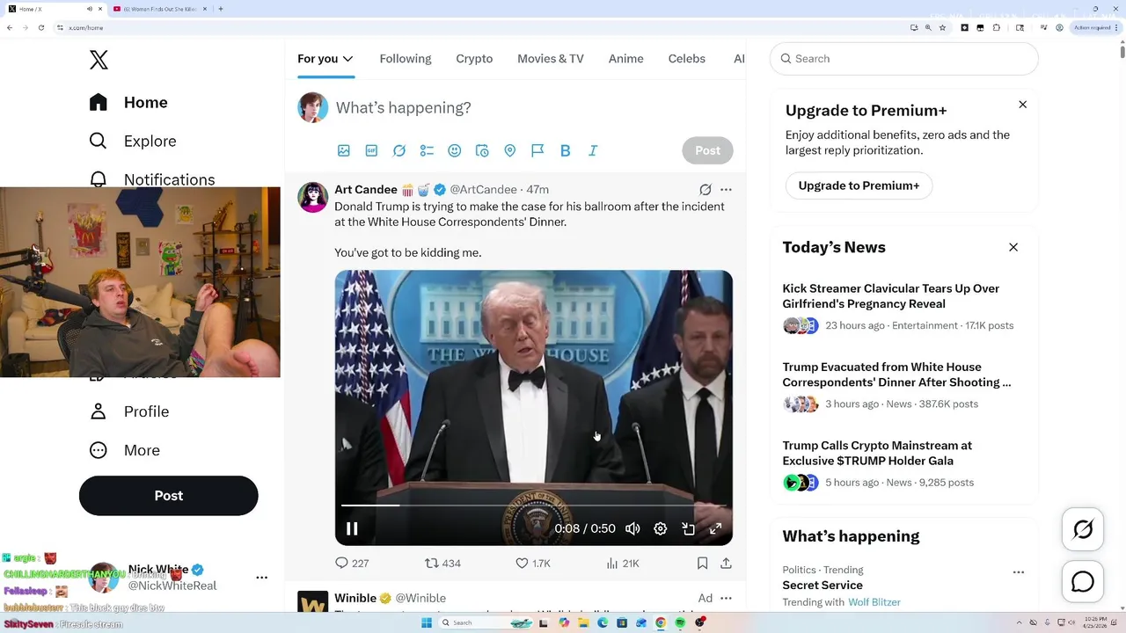
Task: Bookmark this page with the star icon
Action: (942, 27)
